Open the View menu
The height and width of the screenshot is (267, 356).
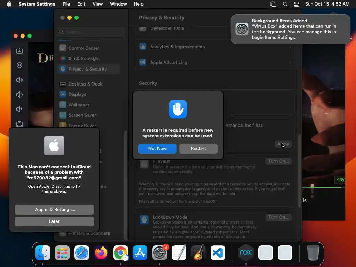pyautogui.click(x=97, y=4)
